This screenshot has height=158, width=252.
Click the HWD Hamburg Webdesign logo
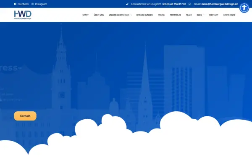pos(23,15)
